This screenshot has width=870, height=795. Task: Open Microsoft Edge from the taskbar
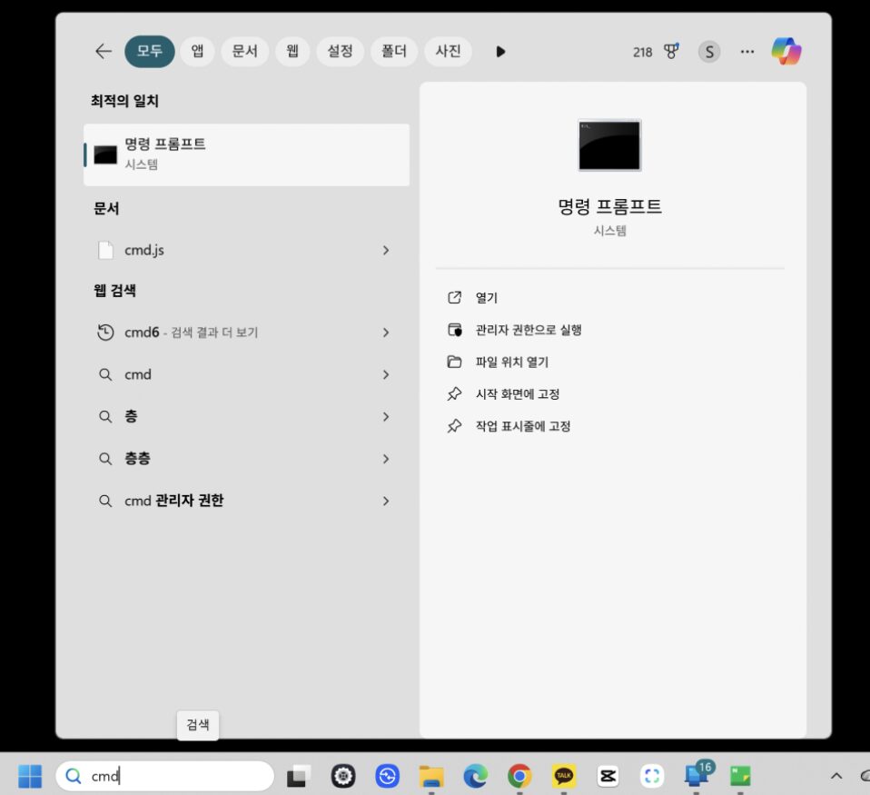tap(475, 776)
